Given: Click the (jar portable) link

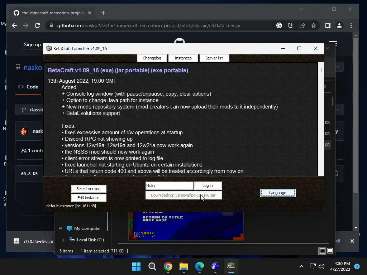Looking at the screenshot, I should pyautogui.click(x=132, y=71).
